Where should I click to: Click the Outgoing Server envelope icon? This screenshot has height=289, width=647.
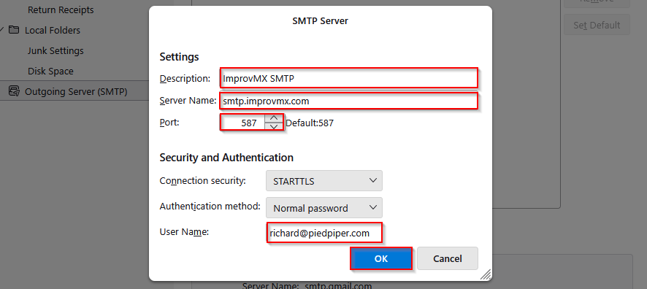tap(14, 91)
